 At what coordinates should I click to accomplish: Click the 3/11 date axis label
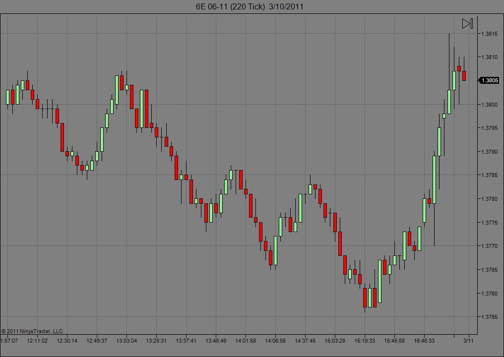pyautogui.click(x=469, y=341)
